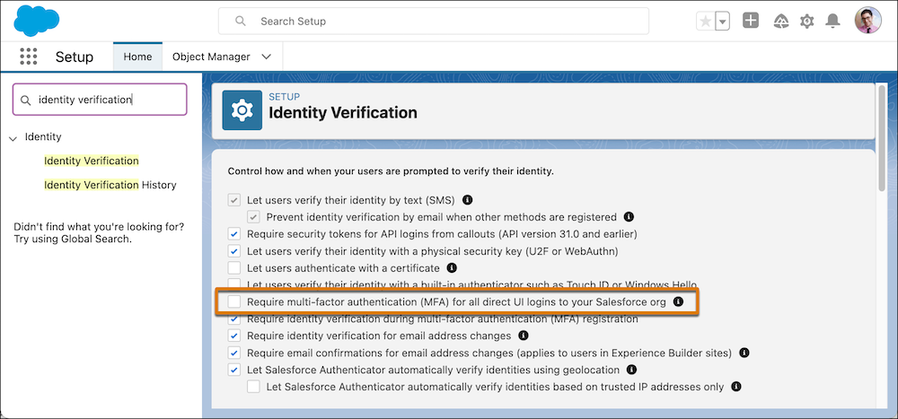
Task: Click the Identity Verification gear page icon
Action: tap(242, 110)
